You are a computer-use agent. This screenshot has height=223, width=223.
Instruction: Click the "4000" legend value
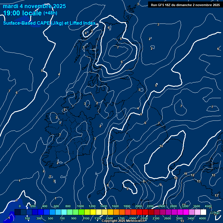pos(202,218)
